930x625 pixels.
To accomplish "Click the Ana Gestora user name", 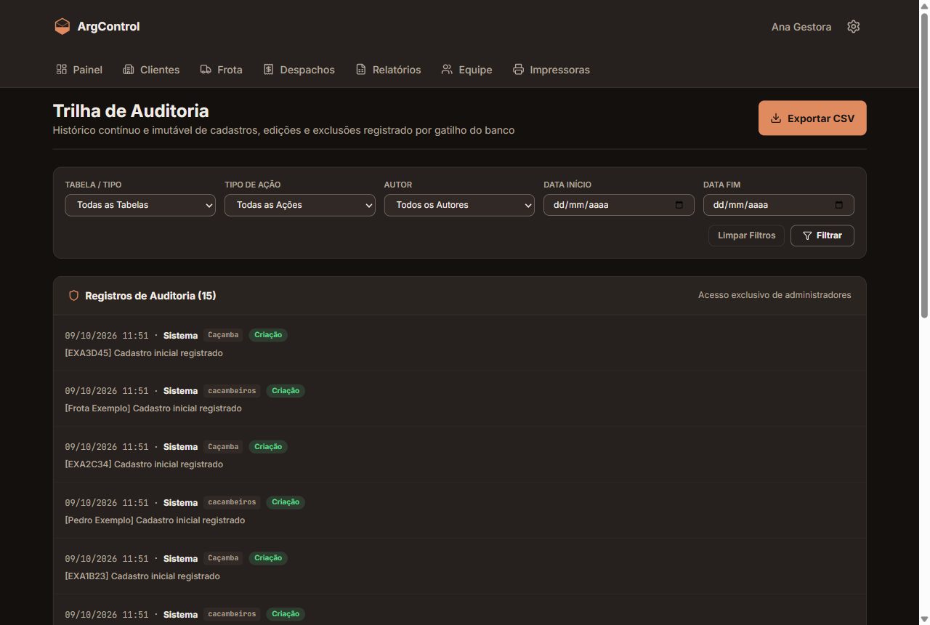I will (x=801, y=27).
